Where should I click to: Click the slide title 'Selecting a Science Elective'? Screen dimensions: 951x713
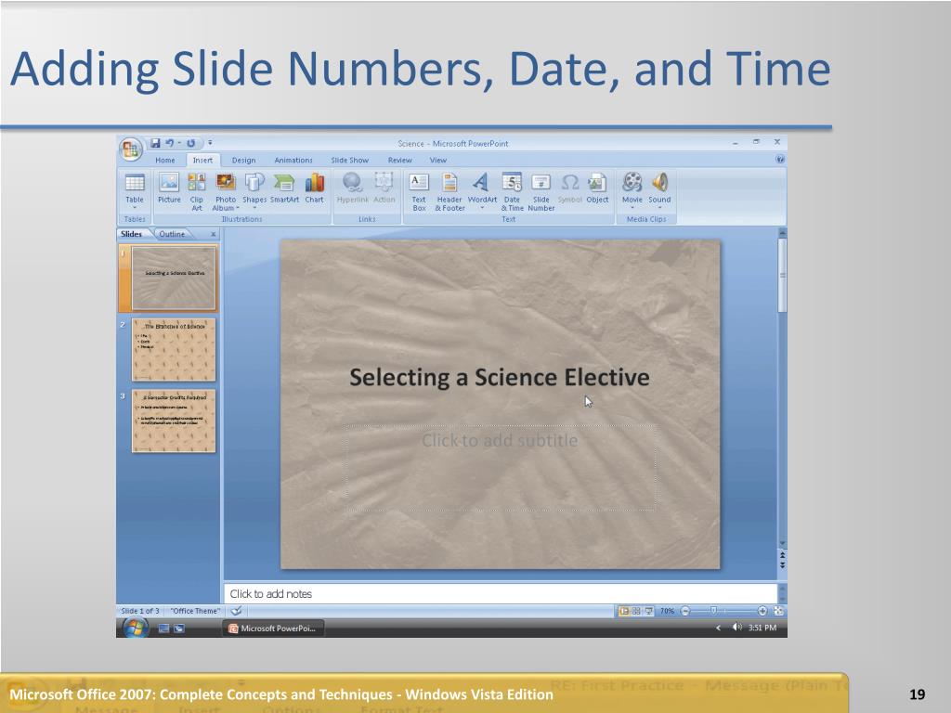coord(499,377)
